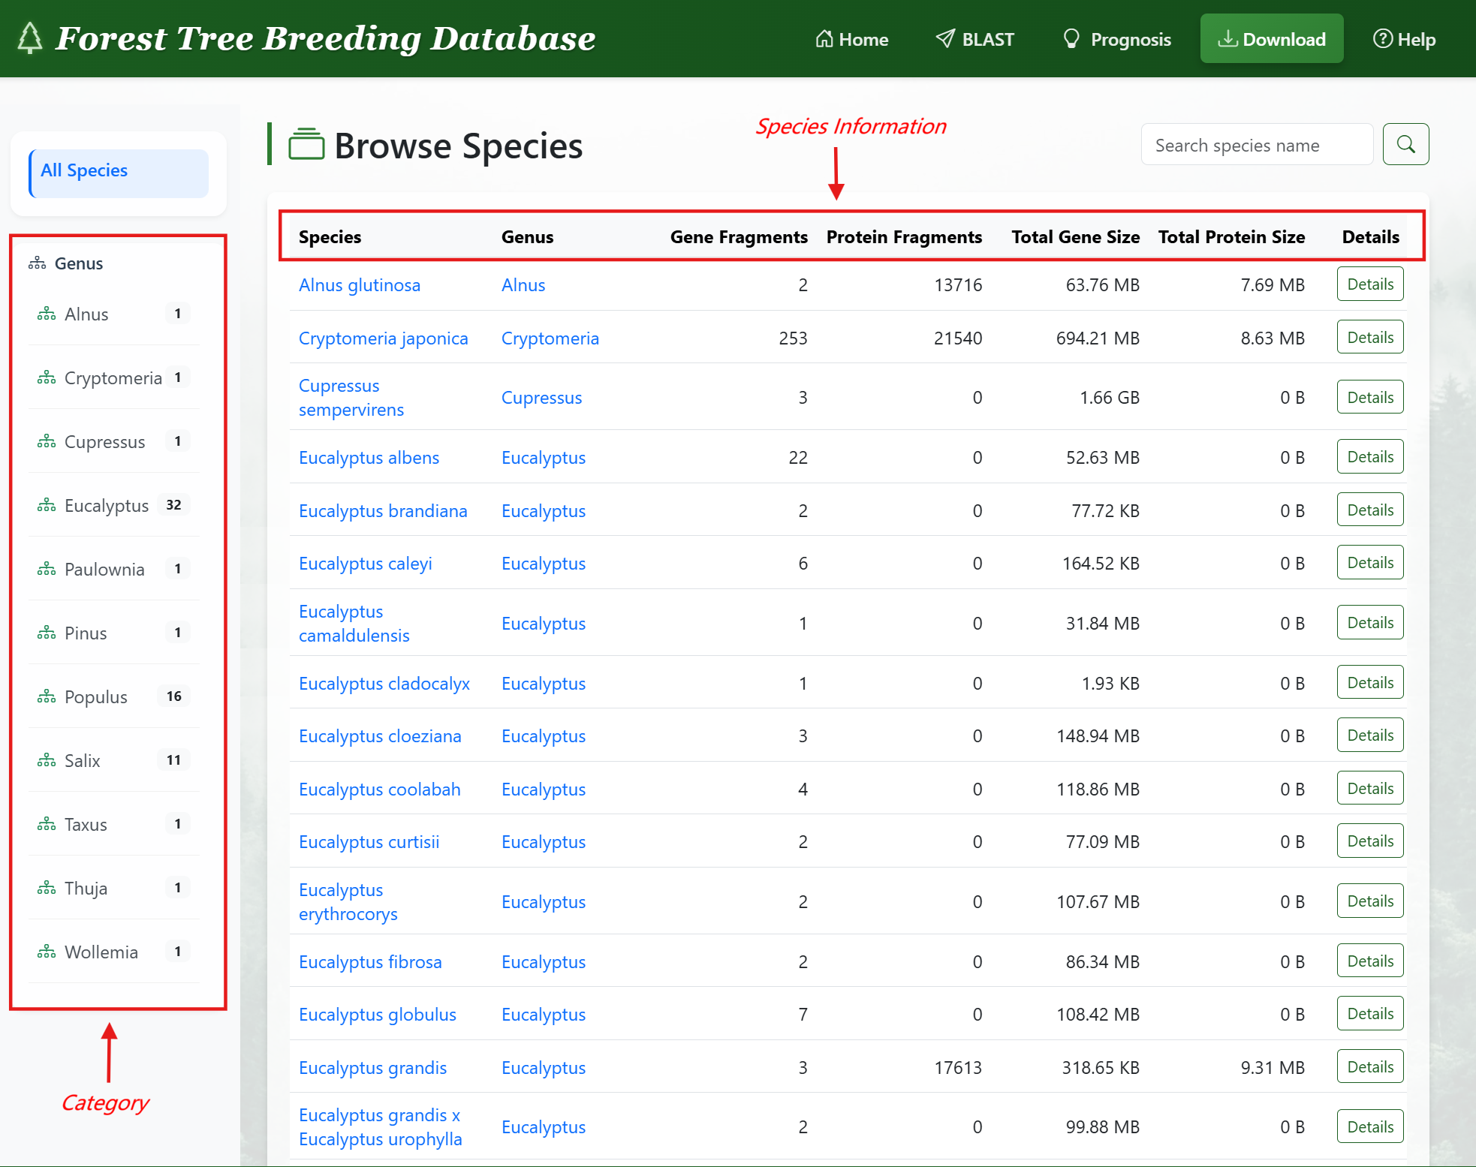
Task: Click the hierarchy icon beside Thuja genus
Action: 47,888
